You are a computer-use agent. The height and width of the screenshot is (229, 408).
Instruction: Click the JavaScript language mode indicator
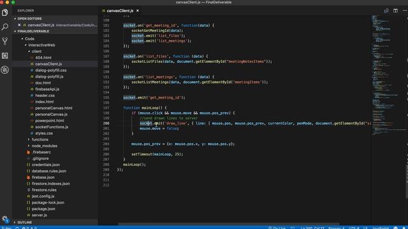tap(381, 228)
